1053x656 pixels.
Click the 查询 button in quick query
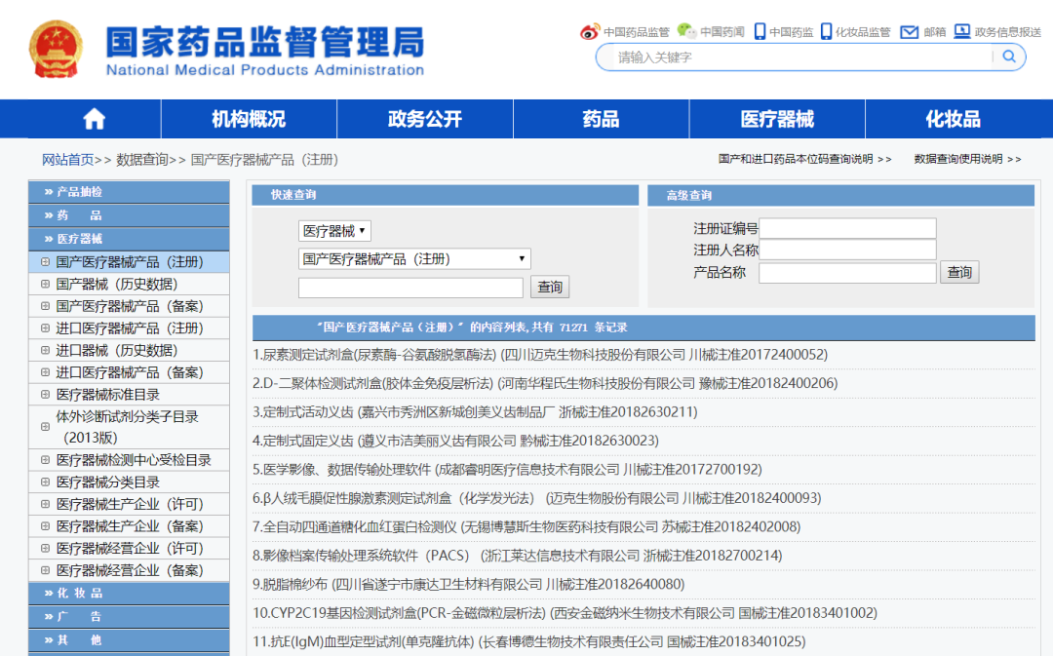click(x=550, y=287)
